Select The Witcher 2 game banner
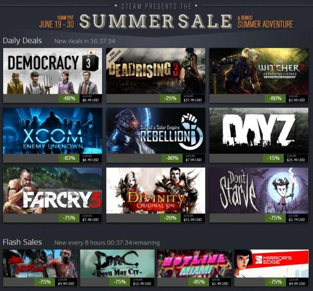The width and height of the screenshot is (313, 291). point(258,71)
